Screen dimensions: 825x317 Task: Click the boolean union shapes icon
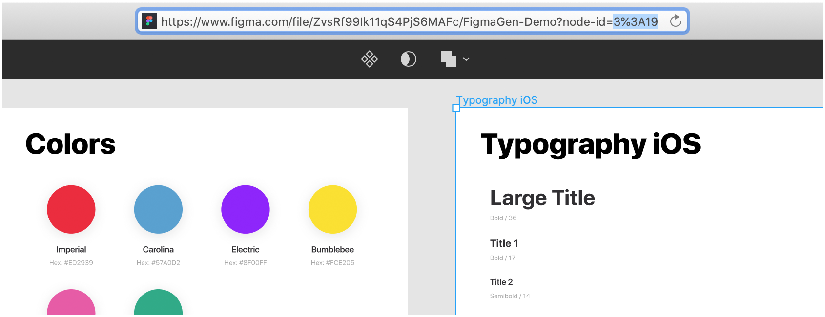(448, 59)
